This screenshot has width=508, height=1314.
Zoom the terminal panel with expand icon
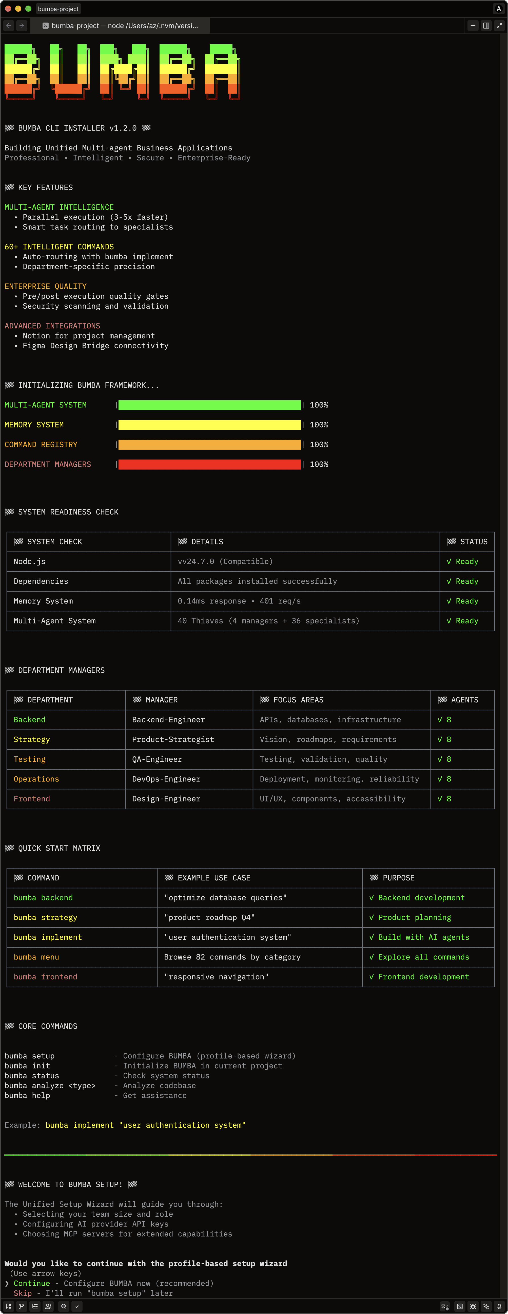point(499,26)
